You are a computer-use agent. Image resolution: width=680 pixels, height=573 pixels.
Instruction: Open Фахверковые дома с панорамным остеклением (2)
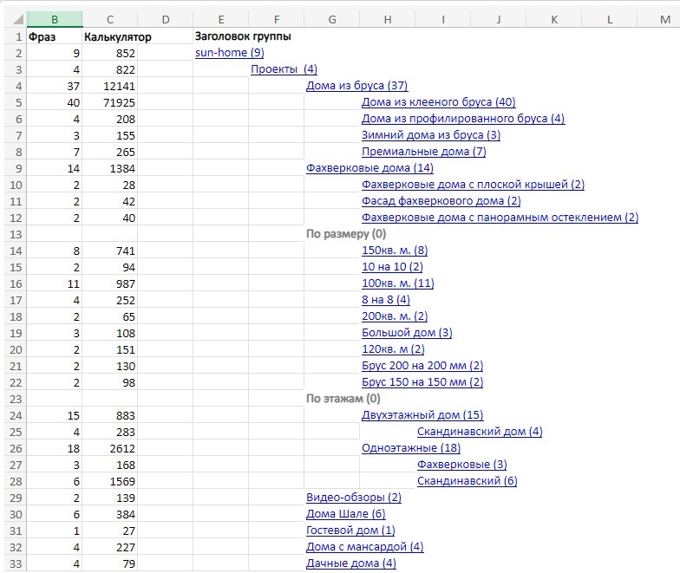[500, 218]
